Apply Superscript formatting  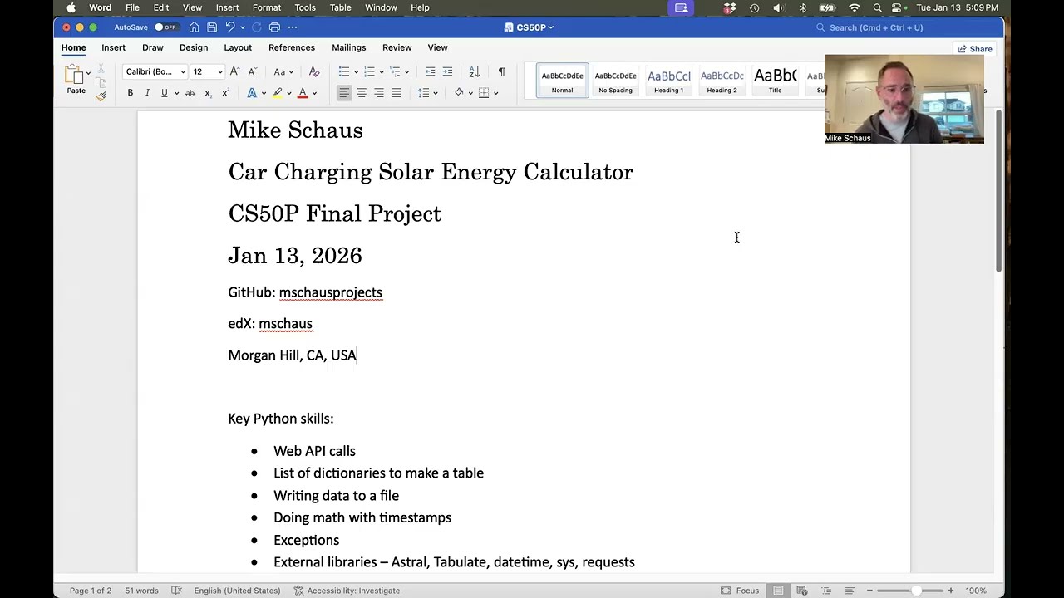[225, 93]
